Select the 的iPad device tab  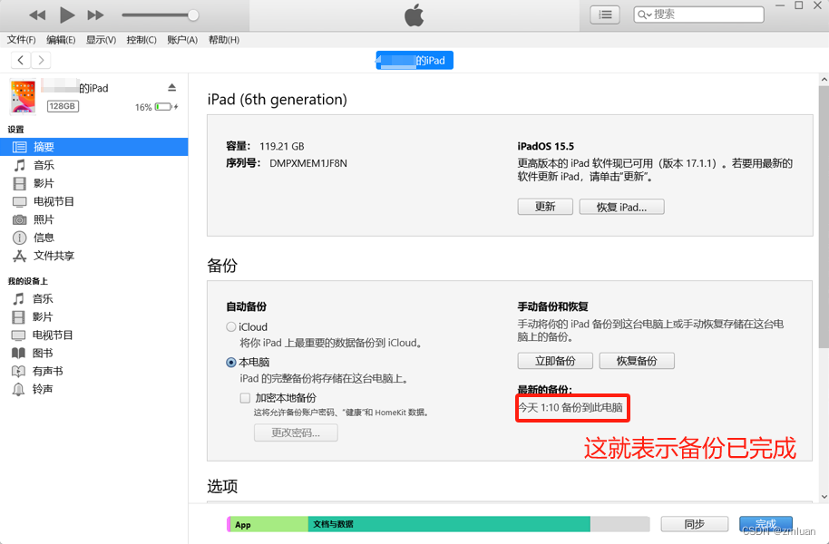pyautogui.click(x=414, y=60)
